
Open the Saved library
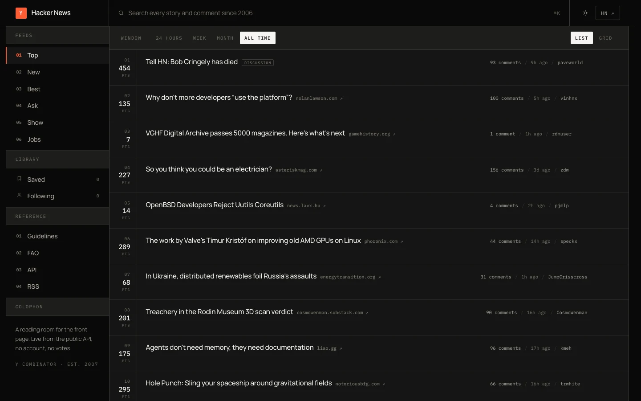point(57,180)
